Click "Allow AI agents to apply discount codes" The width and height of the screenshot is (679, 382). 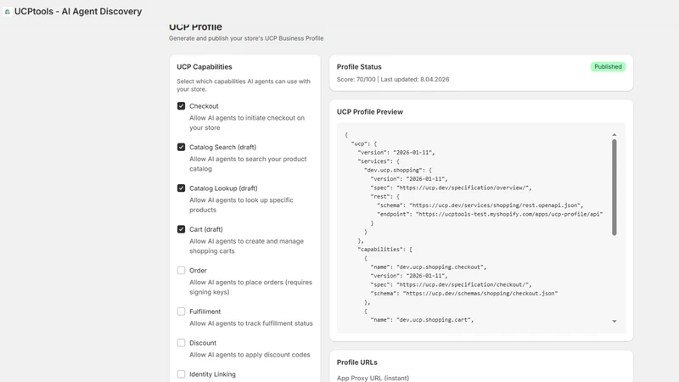pos(250,355)
